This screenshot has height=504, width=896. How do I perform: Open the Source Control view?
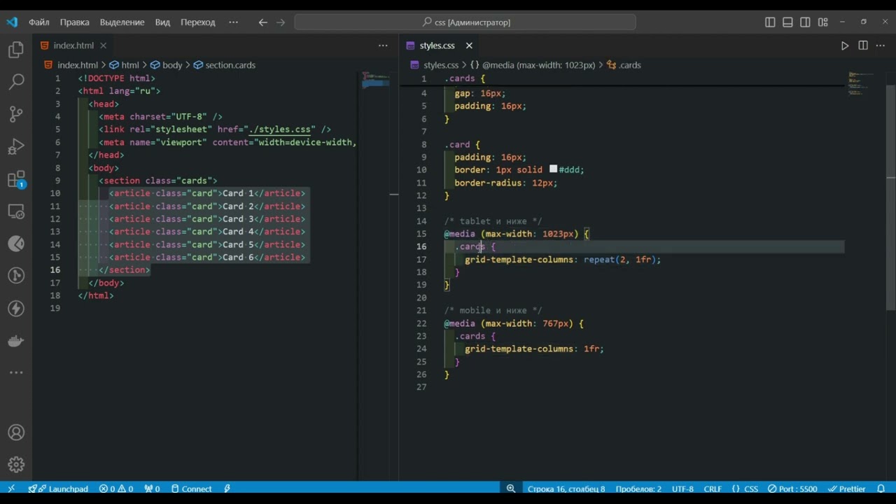(16, 114)
